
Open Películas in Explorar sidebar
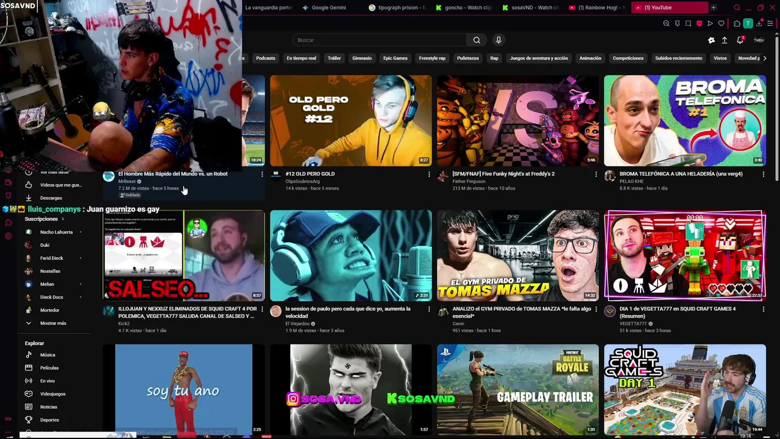click(49, 368)
